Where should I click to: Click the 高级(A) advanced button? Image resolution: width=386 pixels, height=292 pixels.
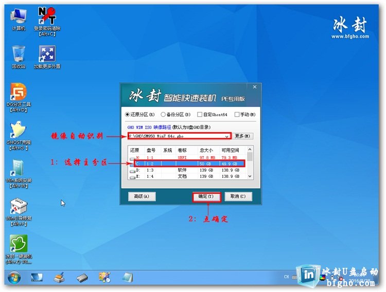tap(142, 196)
